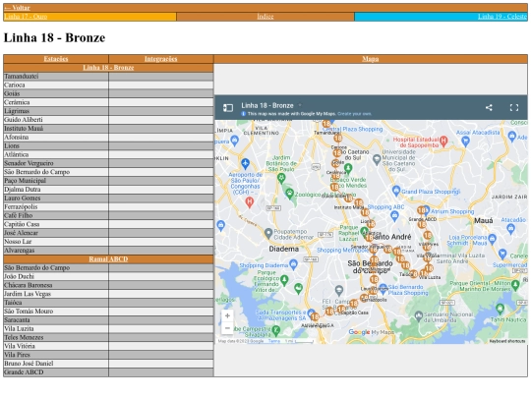This screenshot has height=398, width=531.
Task: Click the Atrium Shopping map pin
Action: click(x=427, y=210)
